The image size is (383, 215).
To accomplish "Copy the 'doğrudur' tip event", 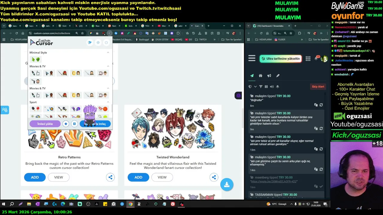I will click(x=316, y=105).
